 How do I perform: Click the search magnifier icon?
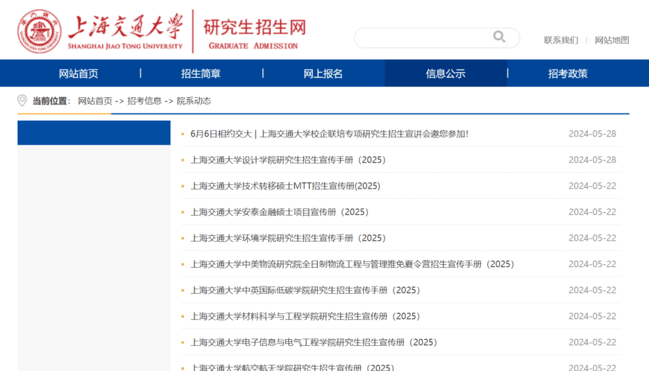499,37
